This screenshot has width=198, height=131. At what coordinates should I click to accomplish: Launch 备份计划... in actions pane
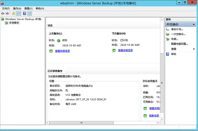point(177,29)
